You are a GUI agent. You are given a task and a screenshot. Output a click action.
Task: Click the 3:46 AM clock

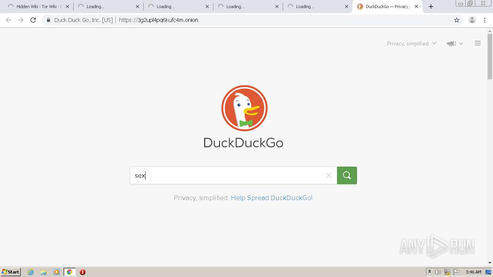point(473,272)
